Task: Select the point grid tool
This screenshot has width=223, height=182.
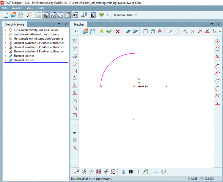Action: [75, 140]
